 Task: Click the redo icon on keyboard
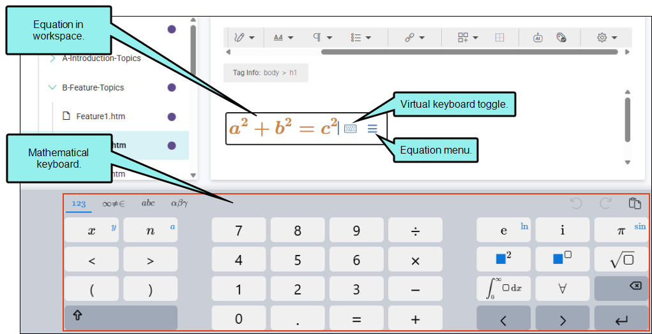pos(605,203)
